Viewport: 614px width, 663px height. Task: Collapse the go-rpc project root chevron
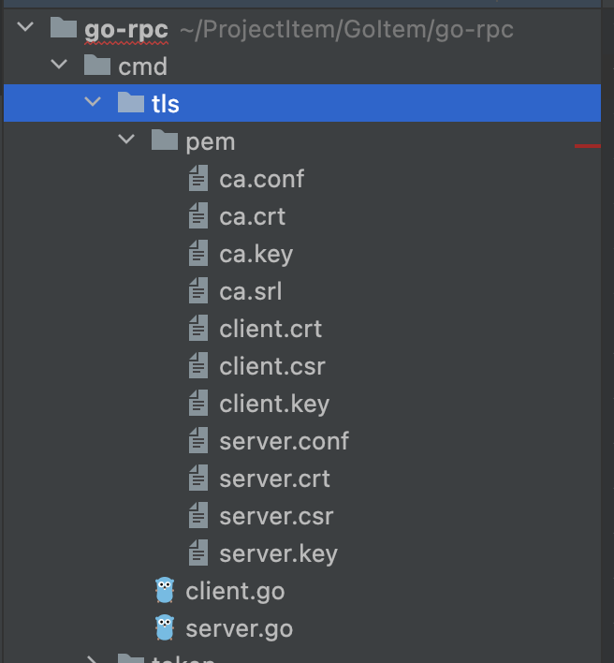26,27
